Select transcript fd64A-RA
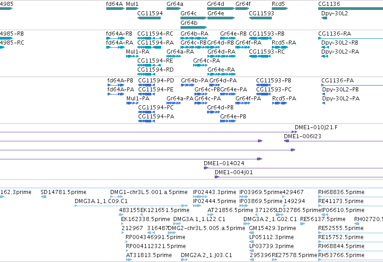 (x=115, y=47)
